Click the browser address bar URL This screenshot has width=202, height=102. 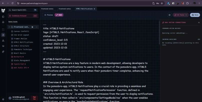34,3
